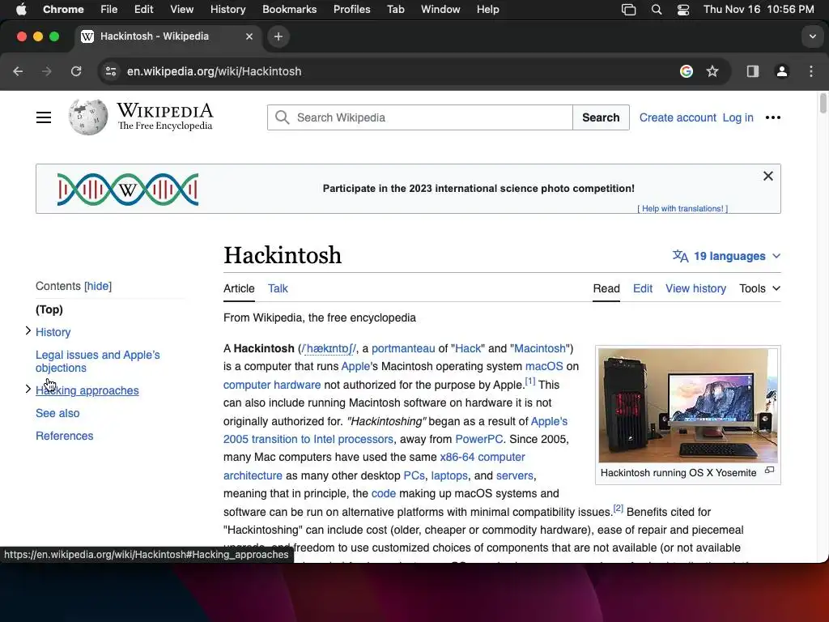This screenshot has width=829, height=622.
Task: Close the Hackintosh - Wikipedia tab
Action: (x=249, y=36)
